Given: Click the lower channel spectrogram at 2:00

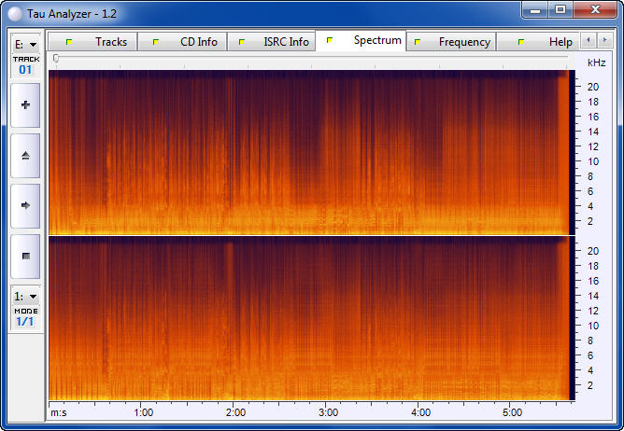Looking at the screenshot, I should tap(235, 317).
